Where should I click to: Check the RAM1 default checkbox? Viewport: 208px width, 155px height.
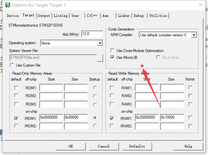pos(112,88)
